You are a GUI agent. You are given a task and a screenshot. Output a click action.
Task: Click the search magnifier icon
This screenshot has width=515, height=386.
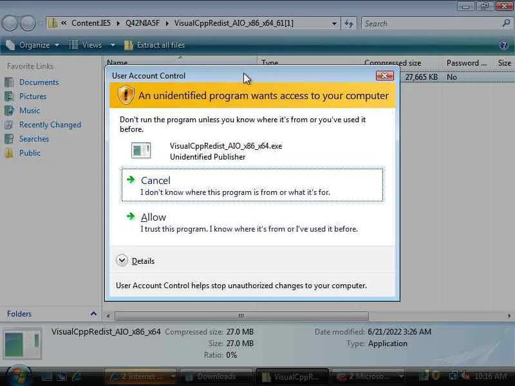click(506, 23)
